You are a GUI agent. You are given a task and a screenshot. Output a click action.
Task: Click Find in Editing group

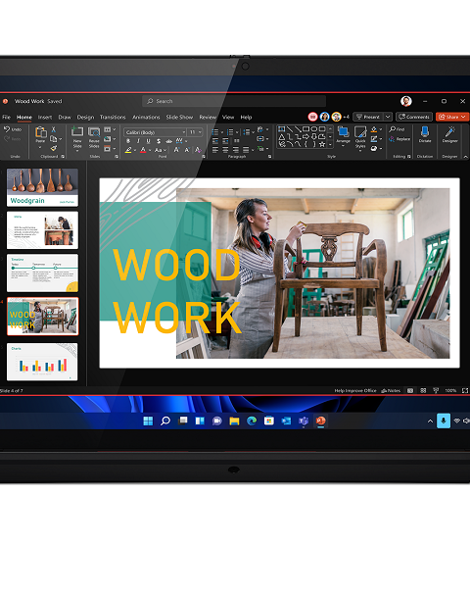397,129
